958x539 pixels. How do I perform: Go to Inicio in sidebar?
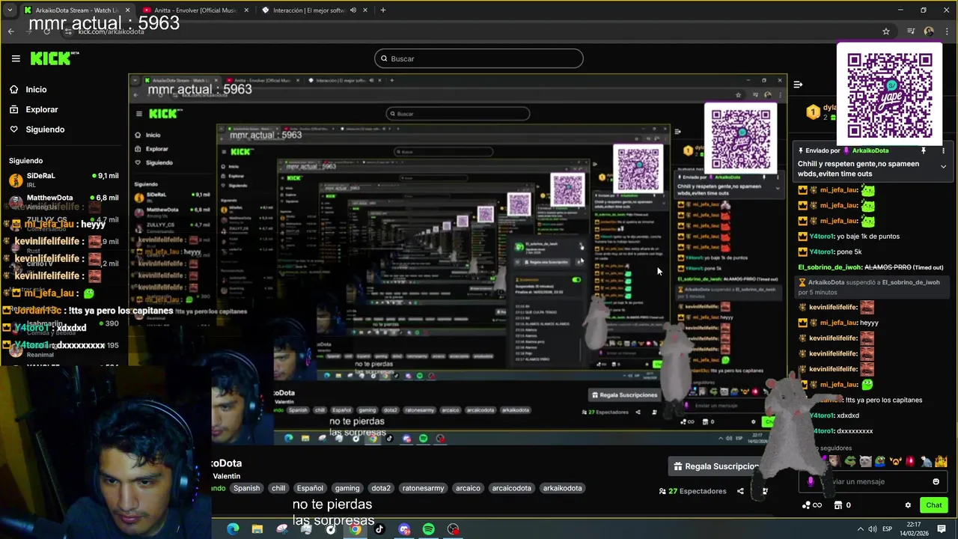pos(36,89)
